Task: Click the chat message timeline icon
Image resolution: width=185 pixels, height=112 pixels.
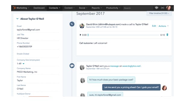Action: pyautogui.click(x=72, y=66)
